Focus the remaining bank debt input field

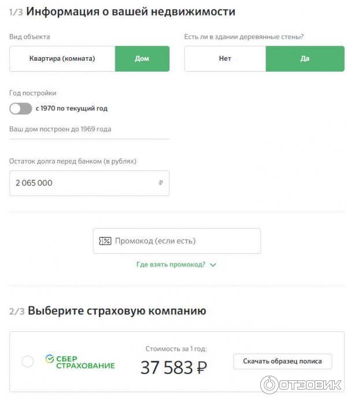click(x=84, y=183)
